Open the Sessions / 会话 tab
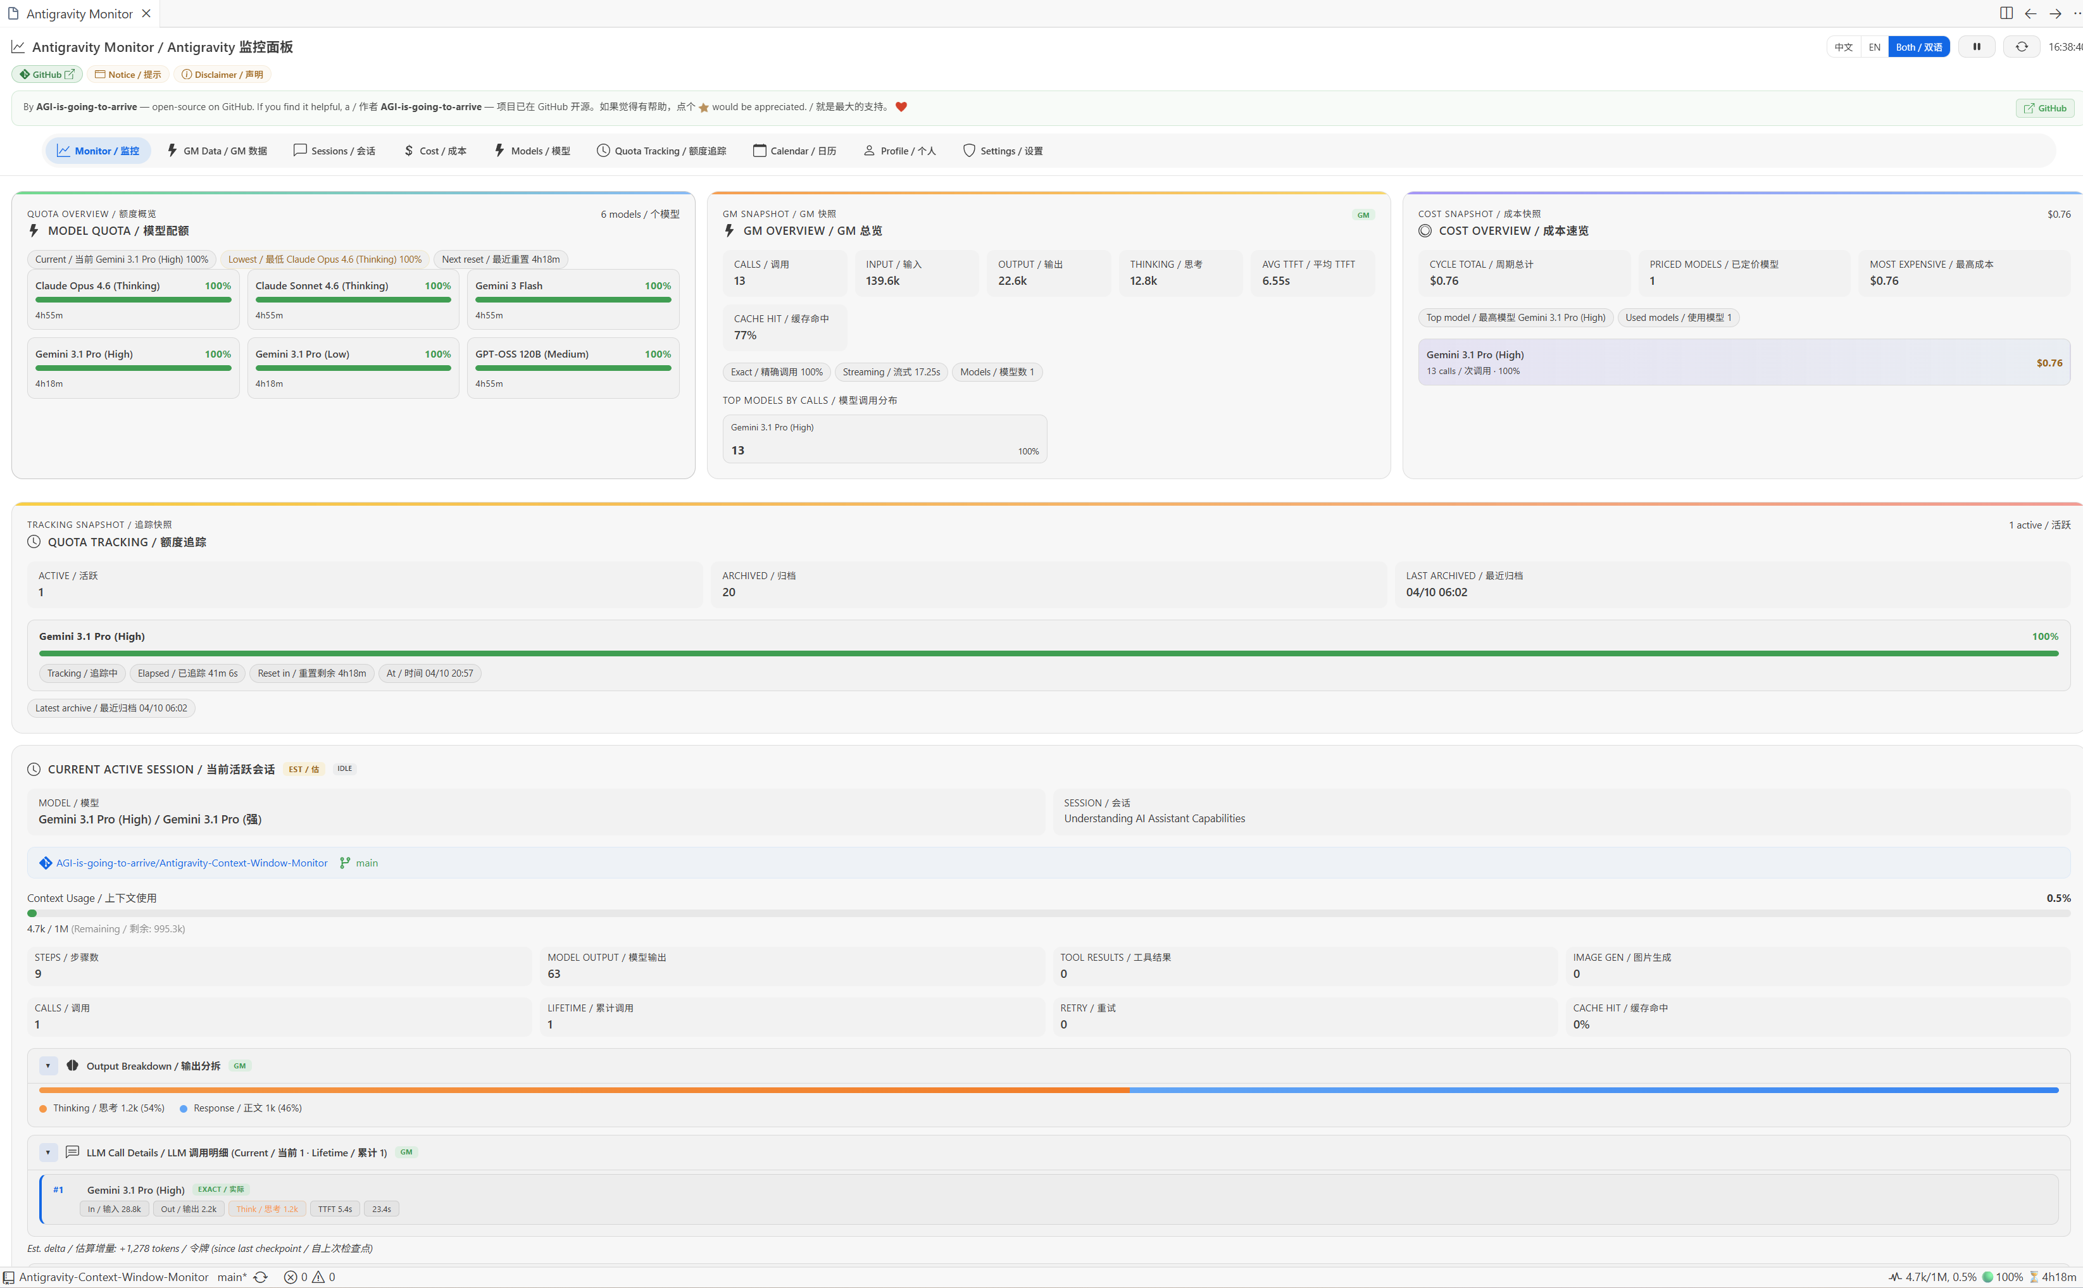 pos(334,151)
